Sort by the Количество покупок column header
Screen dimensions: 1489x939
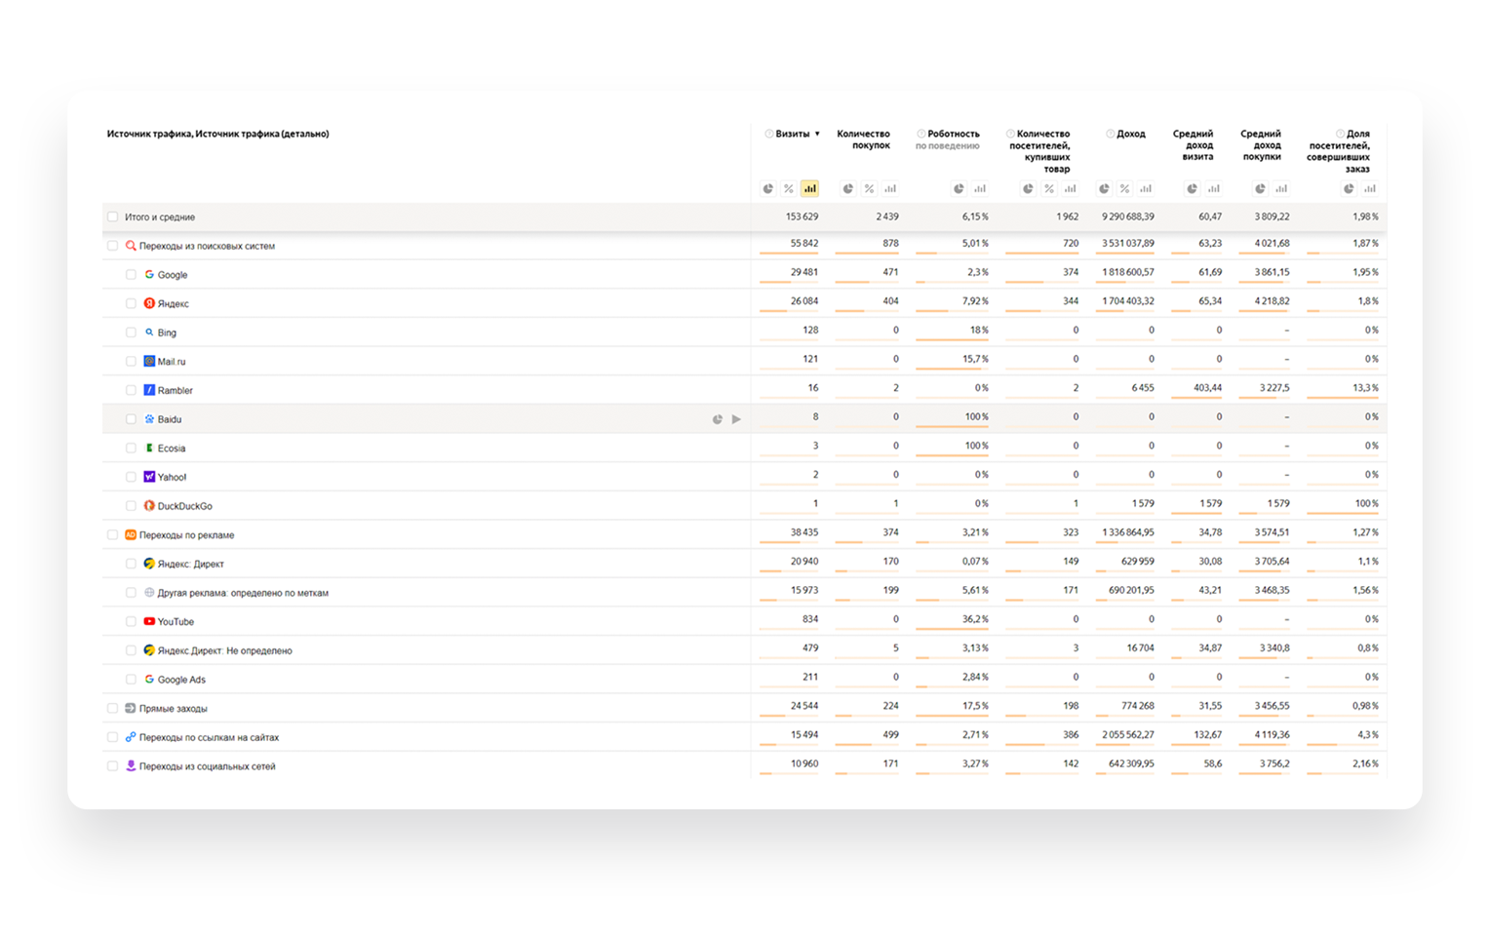tap(863, 139)
